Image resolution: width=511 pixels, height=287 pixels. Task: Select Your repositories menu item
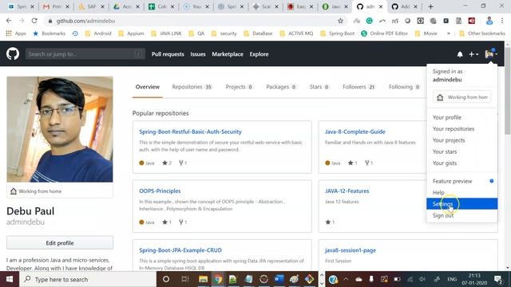pos(462,129)
